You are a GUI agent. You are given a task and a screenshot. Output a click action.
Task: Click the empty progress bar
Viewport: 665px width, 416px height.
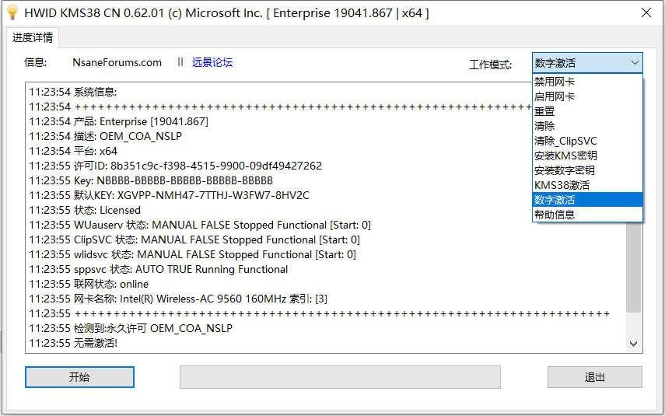click(x=340, y=377)
